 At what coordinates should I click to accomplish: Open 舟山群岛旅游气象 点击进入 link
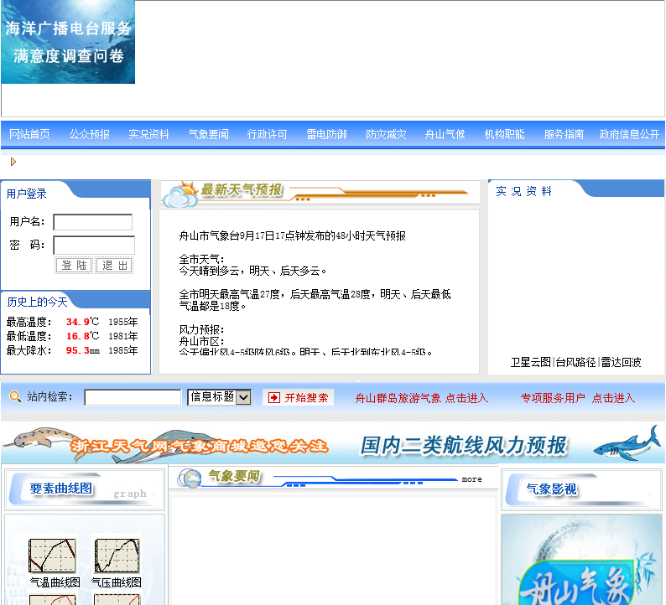tap(421, 398)
